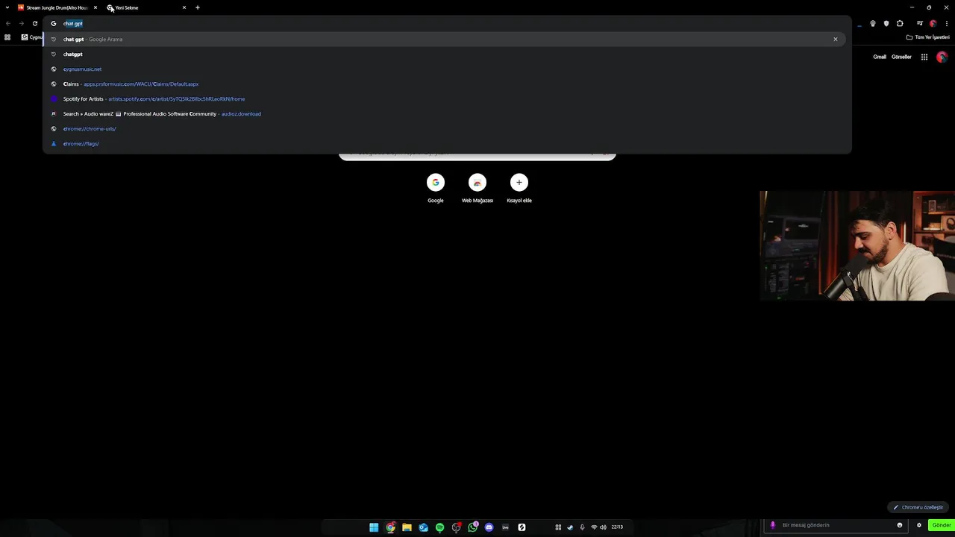Open a new tab with the plus button
The image size is (955, 537).
[198, 7]
